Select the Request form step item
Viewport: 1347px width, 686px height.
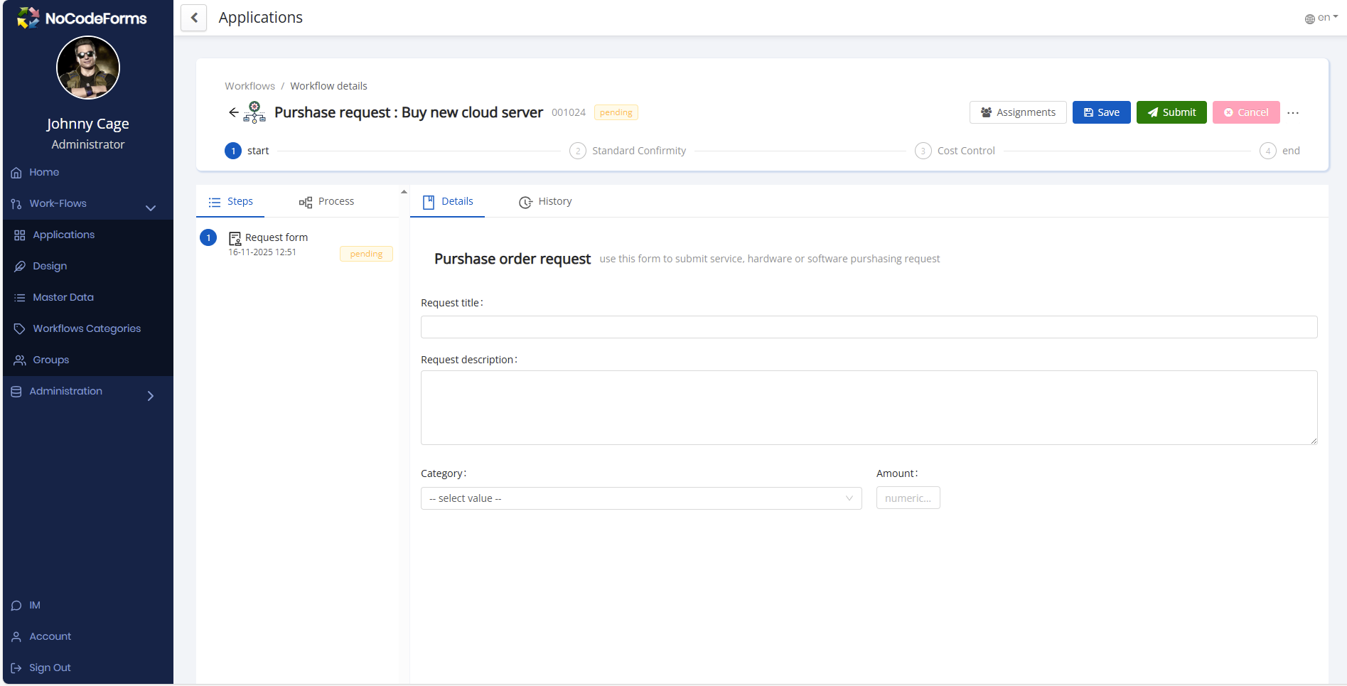[277, 238]
